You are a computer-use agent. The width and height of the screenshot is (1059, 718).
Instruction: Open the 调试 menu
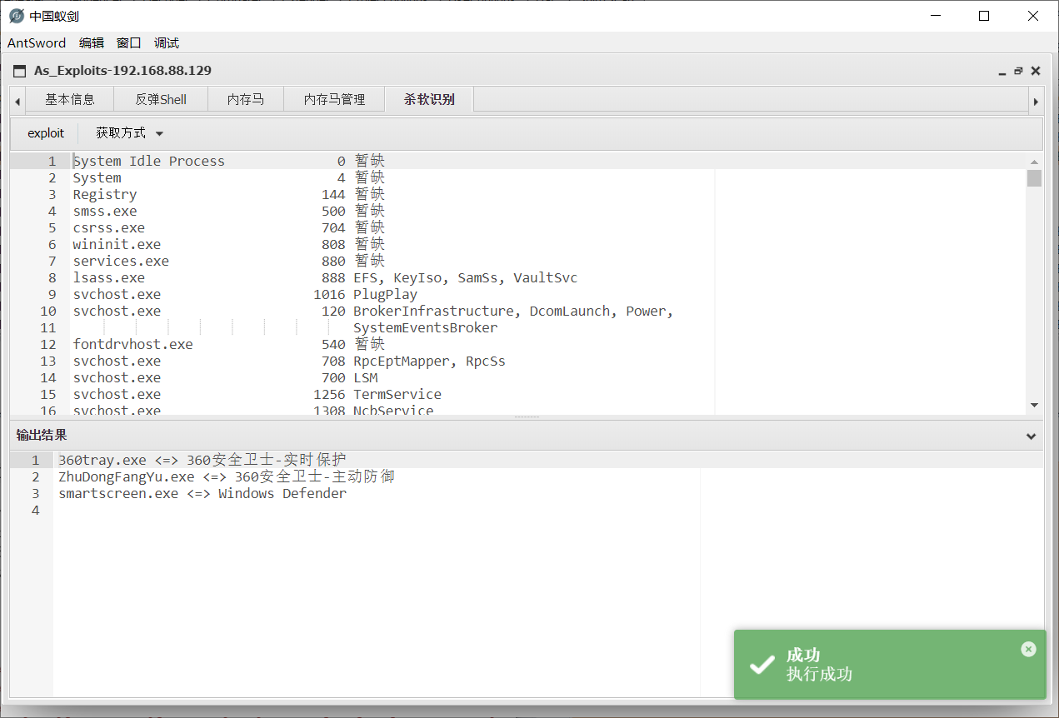point(166,42)
